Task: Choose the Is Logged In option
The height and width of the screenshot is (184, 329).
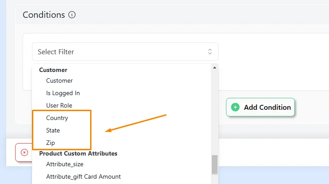Action: 63,93
